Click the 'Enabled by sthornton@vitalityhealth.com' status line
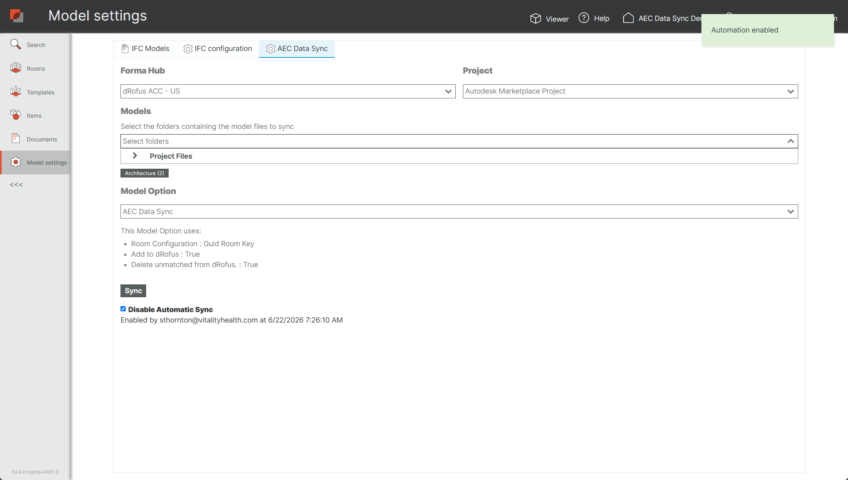Image resolution: width=848 pixels, height=480 pixels. coord(232,320)
